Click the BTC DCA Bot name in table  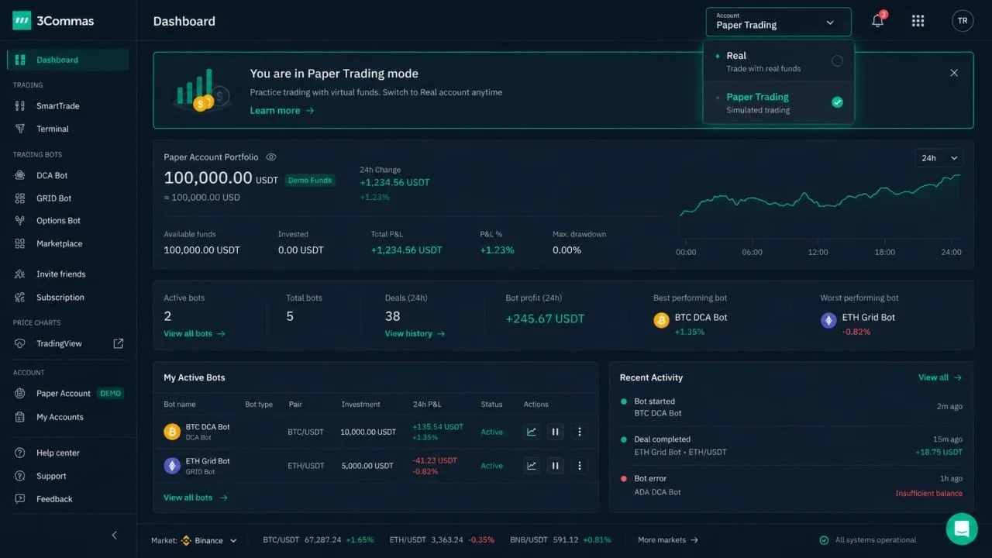point(208,427)
